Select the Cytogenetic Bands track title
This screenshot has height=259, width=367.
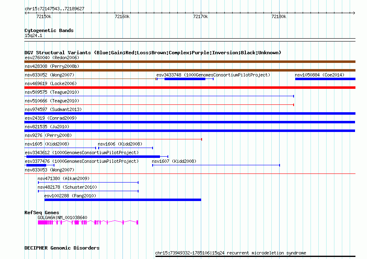[49, 30]
